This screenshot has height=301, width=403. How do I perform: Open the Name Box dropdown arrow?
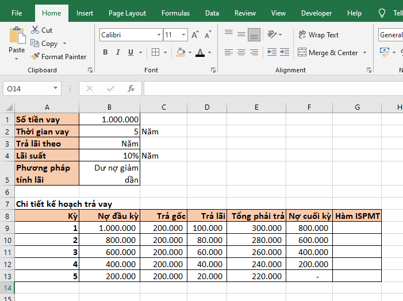tap(56, 88)
